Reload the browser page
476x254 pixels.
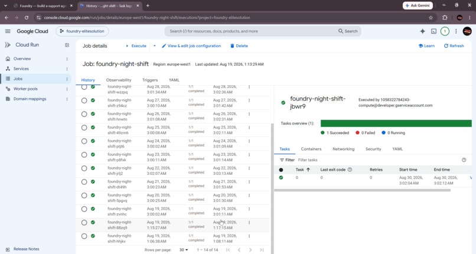click(27, 18)
